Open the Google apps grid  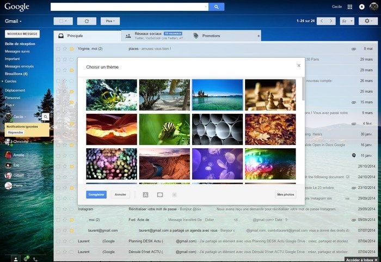[349, 7]
